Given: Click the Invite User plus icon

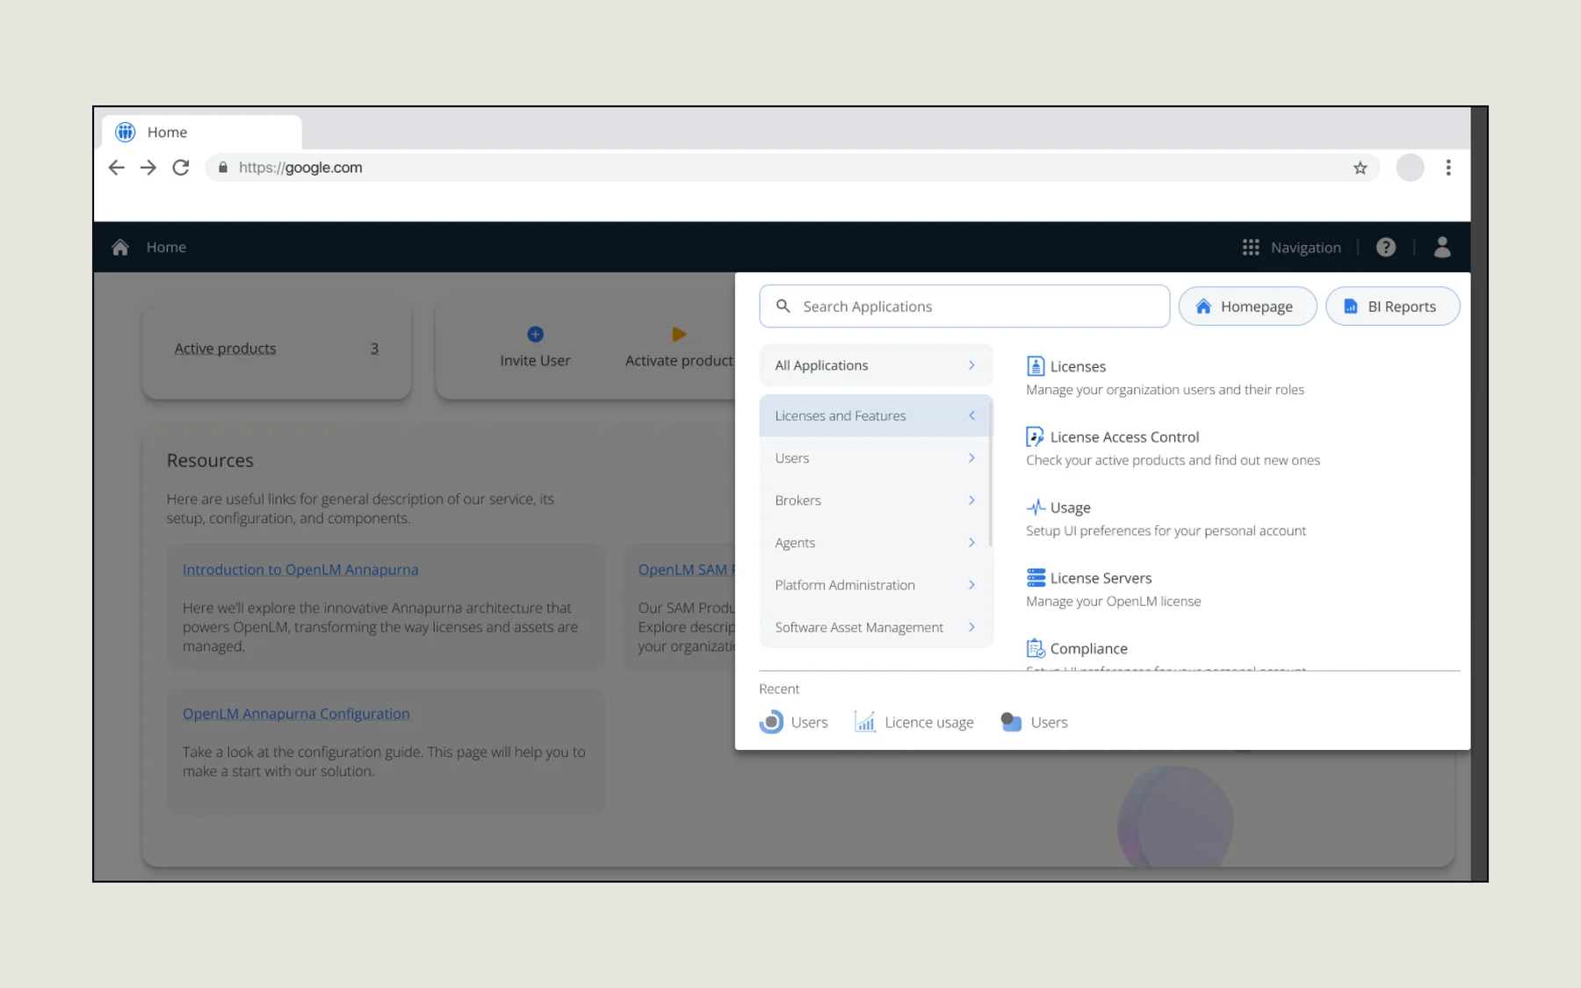Looking at the screenshot, I should point(535,335).
